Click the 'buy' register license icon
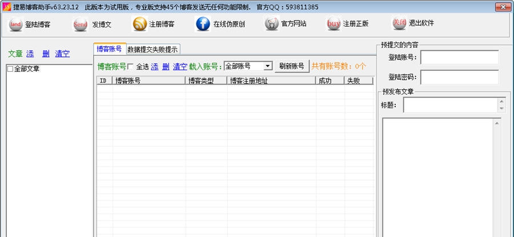Screen dimensions: 514x237 tap(334, 24)
